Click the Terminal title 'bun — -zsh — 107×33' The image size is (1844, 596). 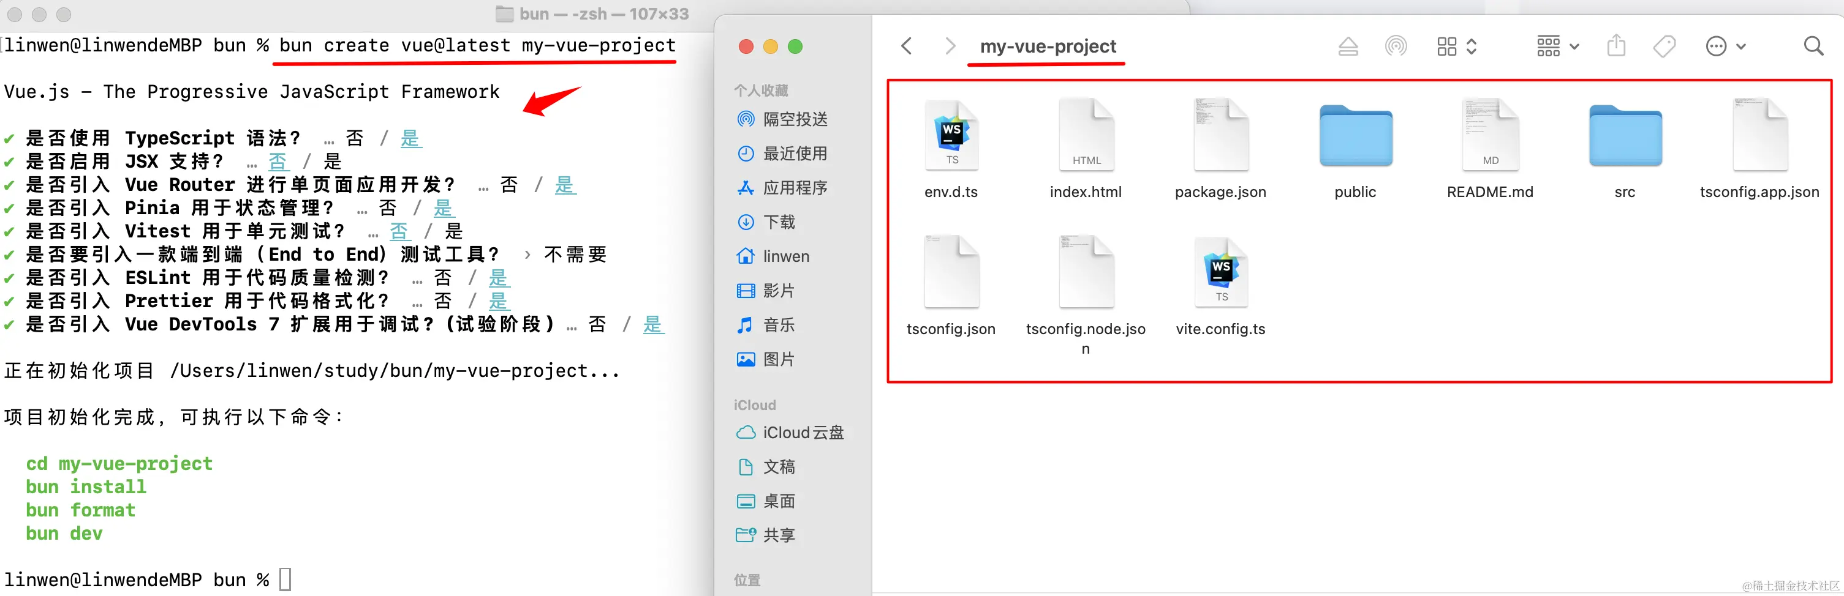tap(603, 13)
